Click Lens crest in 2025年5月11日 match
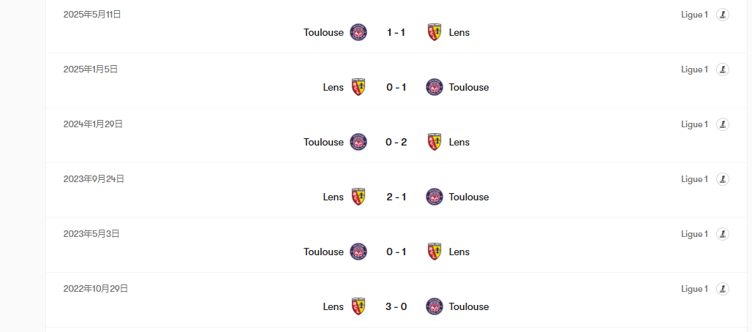The height and width of the screenshot is (332, 752). [435, 32]
